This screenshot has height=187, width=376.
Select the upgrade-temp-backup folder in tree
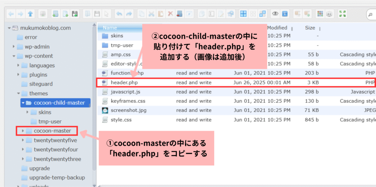coord(53,178)
